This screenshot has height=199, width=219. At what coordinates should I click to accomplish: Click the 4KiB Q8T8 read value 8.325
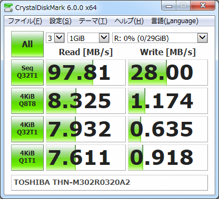(86, 101)
